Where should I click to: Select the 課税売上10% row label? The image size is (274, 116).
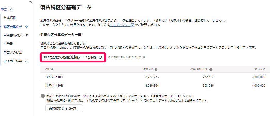[x=54, y=77]
